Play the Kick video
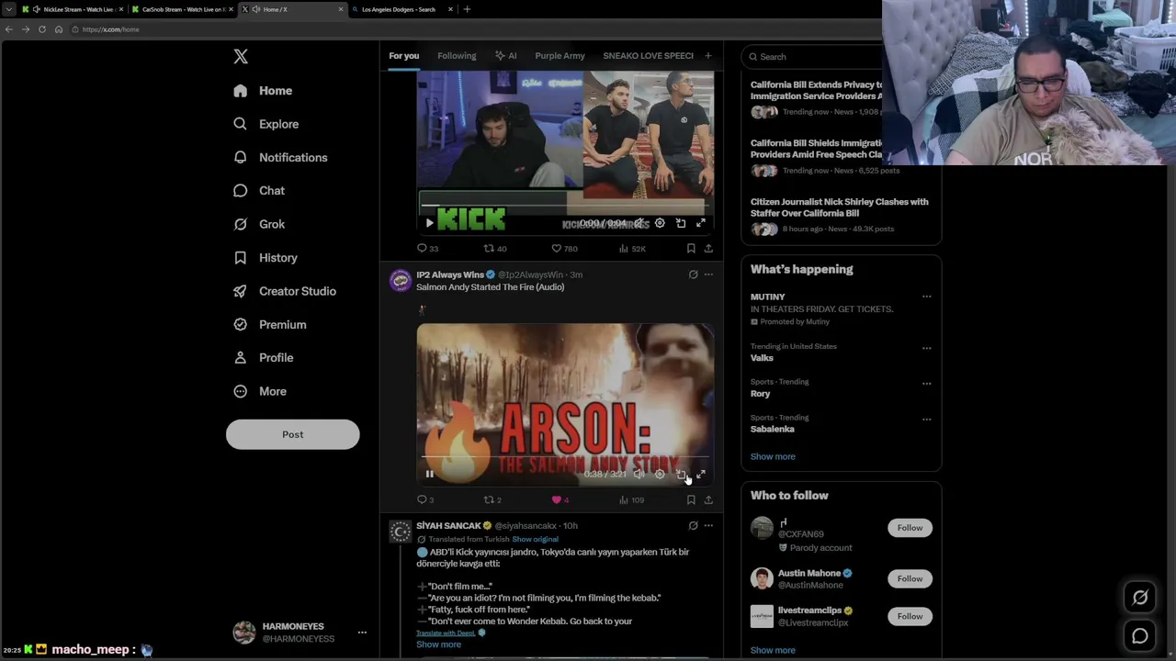 [429, 223]
